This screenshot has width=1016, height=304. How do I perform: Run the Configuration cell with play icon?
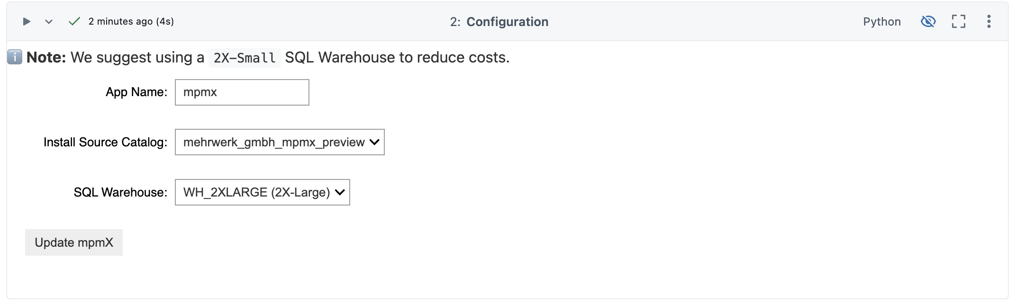[x=27, y=21]
